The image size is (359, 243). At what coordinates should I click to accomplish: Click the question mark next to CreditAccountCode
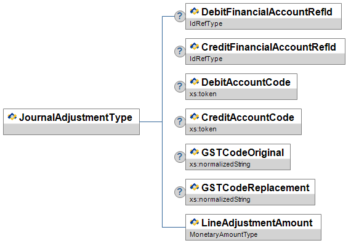(x=180, y=121)
